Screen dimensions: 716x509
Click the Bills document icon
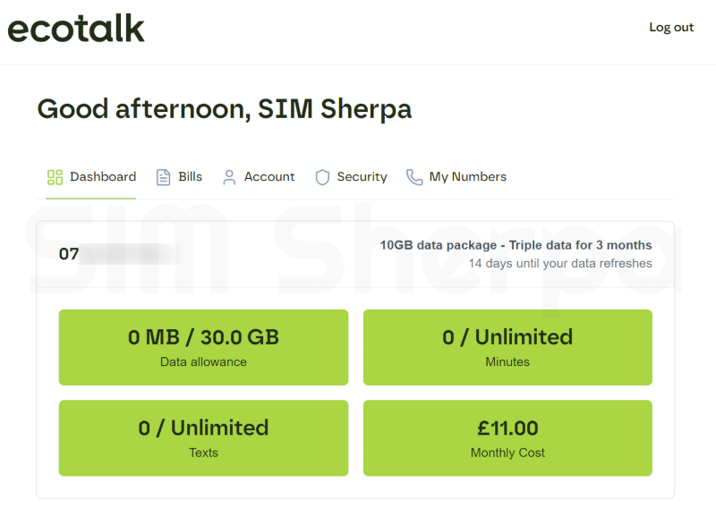163,177
